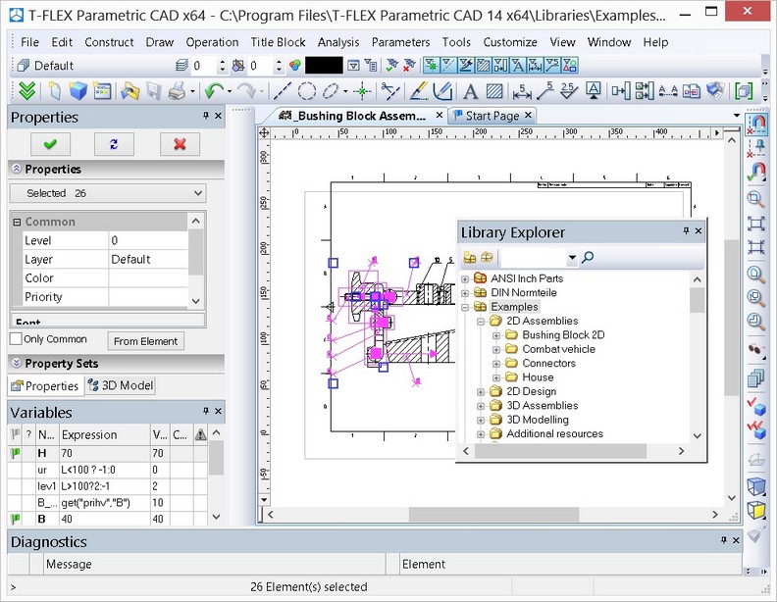
Task: Click the drawing horizontal scrollbar thumb
Action: pos(493,515)
